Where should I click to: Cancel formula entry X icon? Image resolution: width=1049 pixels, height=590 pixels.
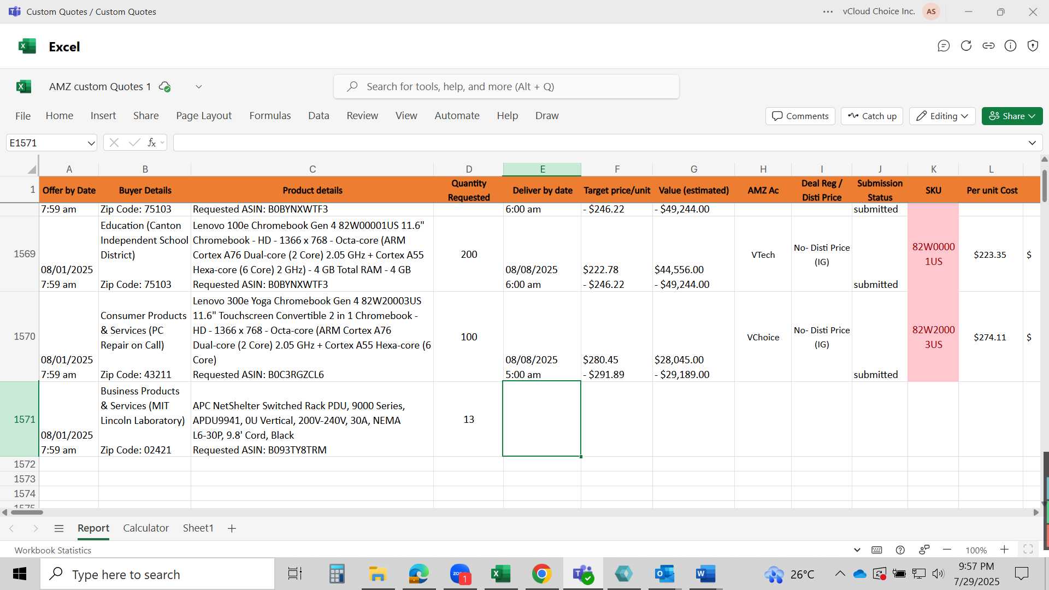coord(114,143)
